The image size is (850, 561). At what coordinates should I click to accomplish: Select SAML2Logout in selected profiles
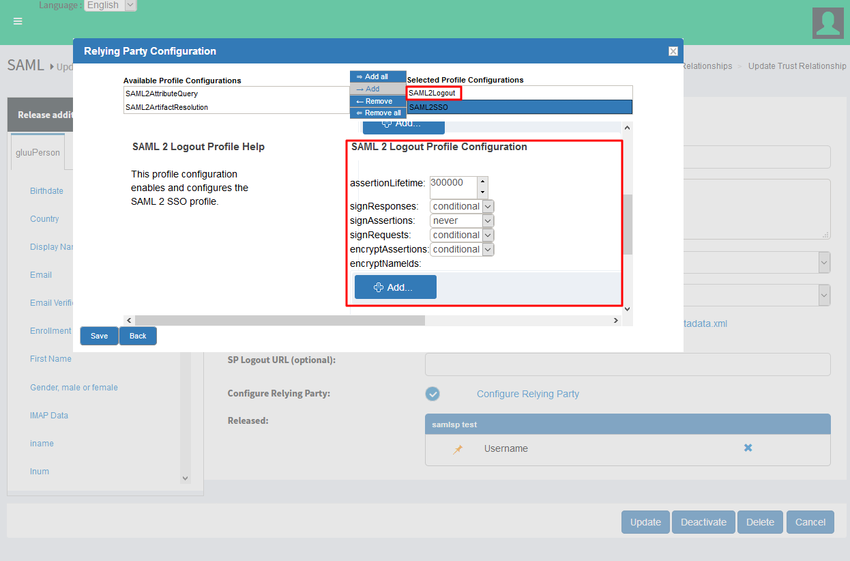pos(519,93)
